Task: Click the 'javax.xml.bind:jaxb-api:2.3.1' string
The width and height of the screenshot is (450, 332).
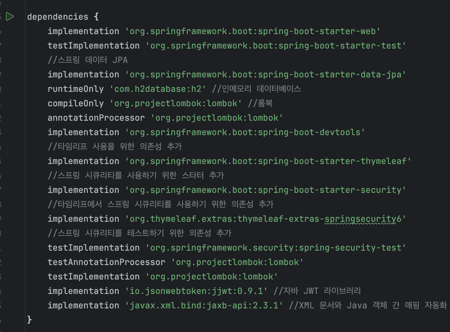Action: point(204,305)
